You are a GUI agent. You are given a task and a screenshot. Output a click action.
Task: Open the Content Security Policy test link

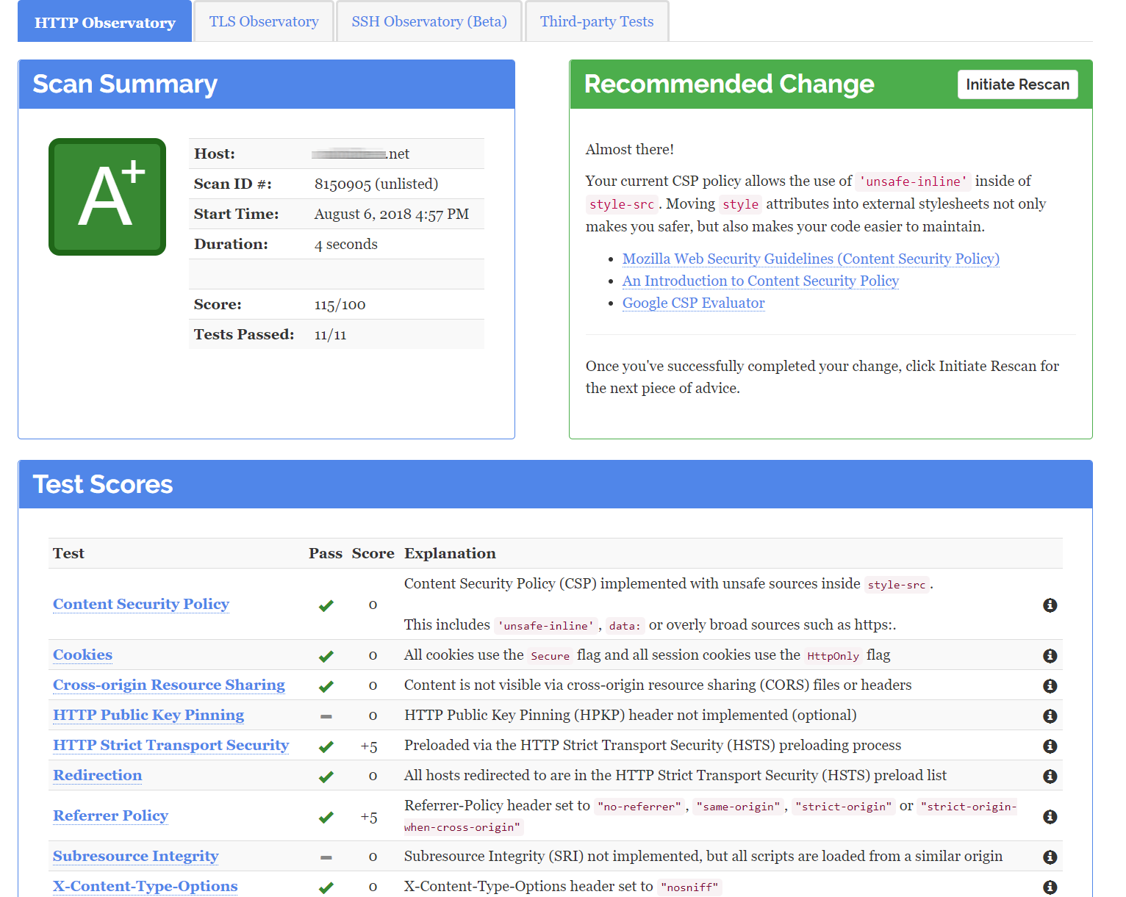[x=141, y=604]
